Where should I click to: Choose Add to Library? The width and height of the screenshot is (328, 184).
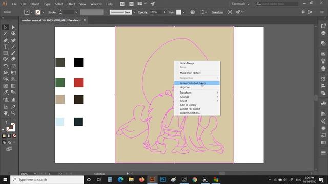pos(197,105)
